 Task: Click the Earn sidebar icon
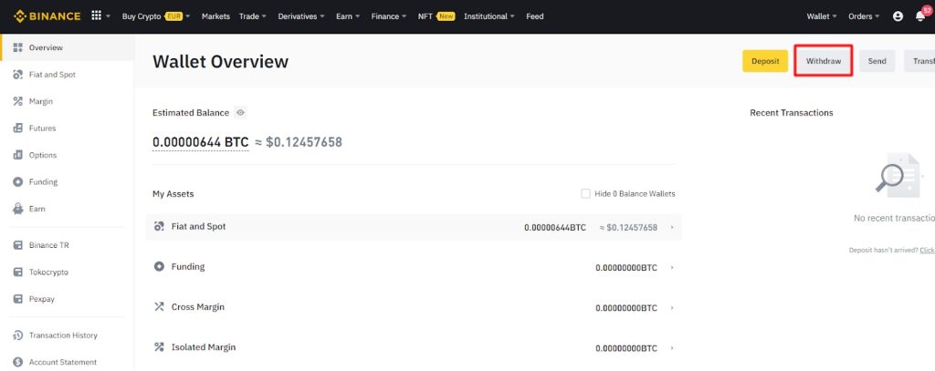[18, 209]
